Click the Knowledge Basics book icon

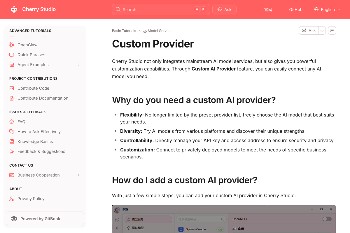point(12,142)
